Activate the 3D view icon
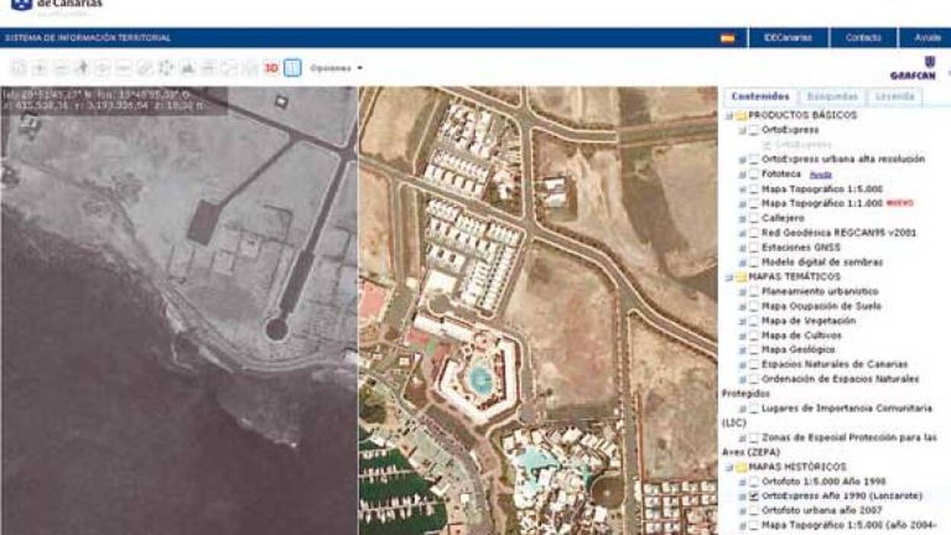The image size is (951, 535). point(271,68)
